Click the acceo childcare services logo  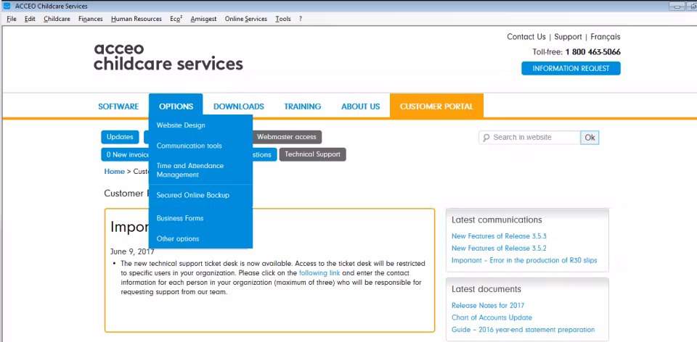(x=168, y=57)
